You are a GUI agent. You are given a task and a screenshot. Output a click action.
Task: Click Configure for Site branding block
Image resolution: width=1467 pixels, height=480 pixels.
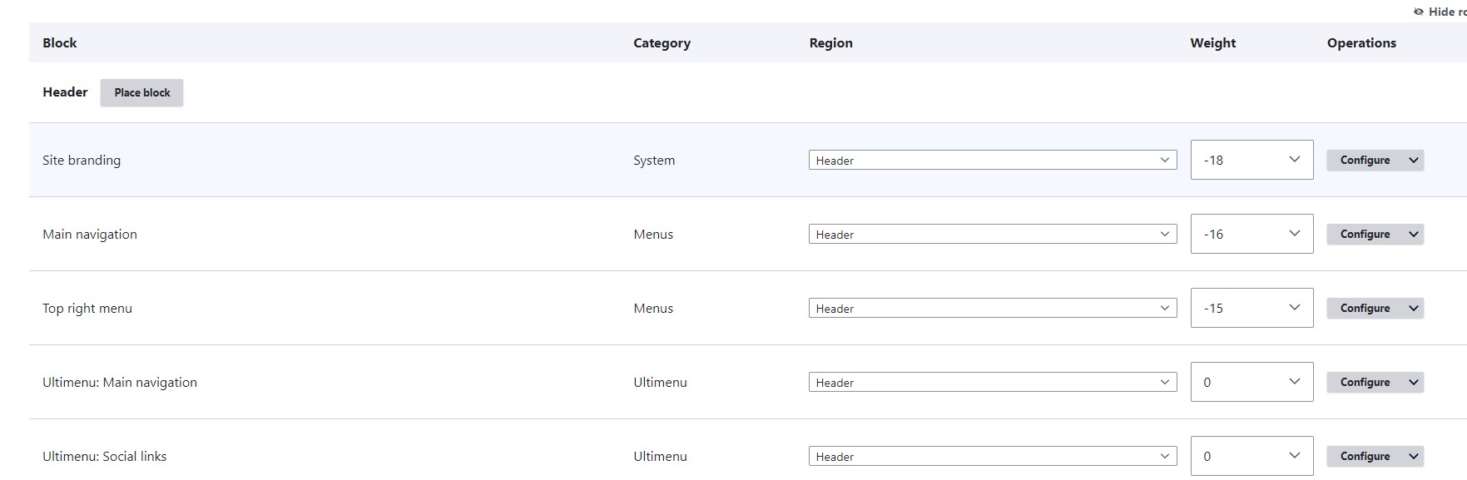(x=1365, y=160)
